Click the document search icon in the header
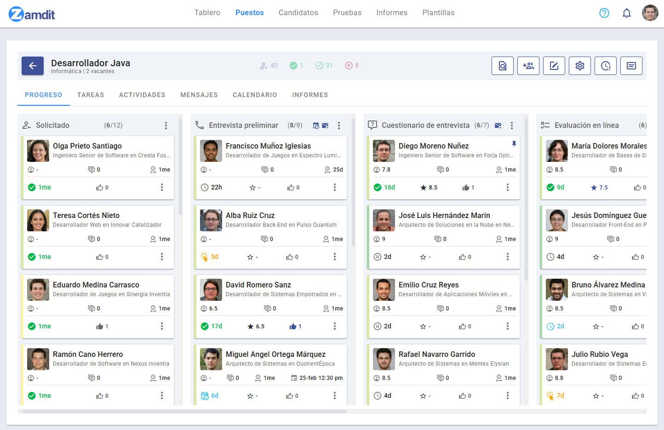The image size is (664, 430). tap(503, 66)
